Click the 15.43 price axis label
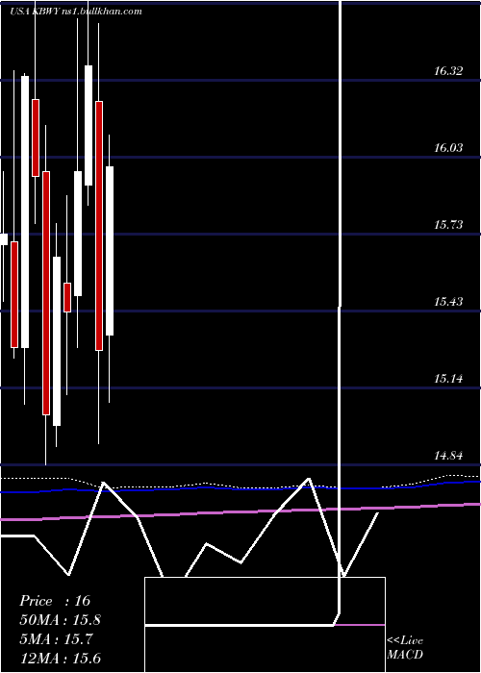Image resolution: width=481 pixels, height=673 pixels. (x=448, y=302)
